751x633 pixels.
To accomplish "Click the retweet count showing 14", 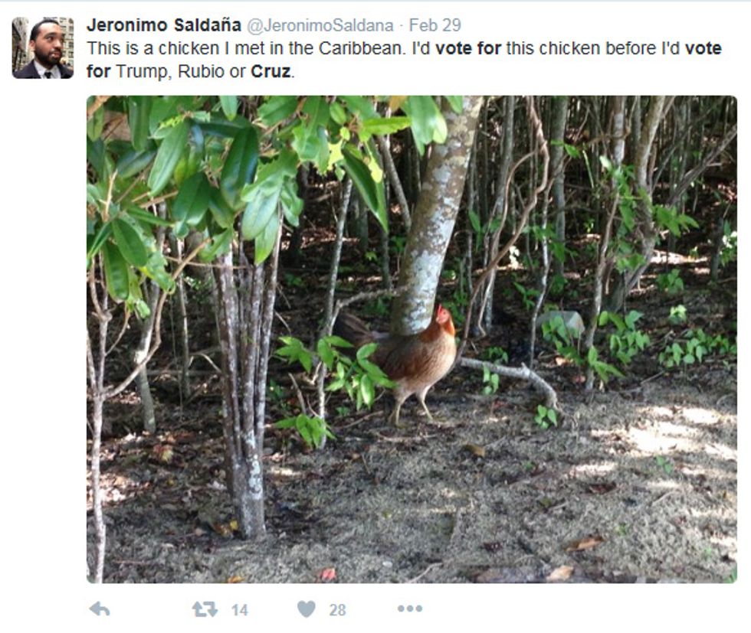I will [x=238, y=609].
